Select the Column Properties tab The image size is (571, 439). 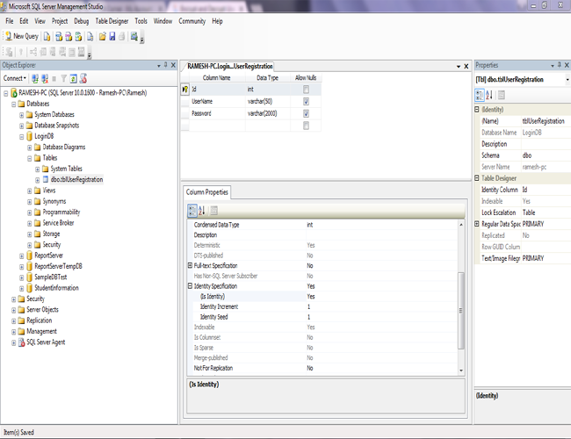(206, 192)
